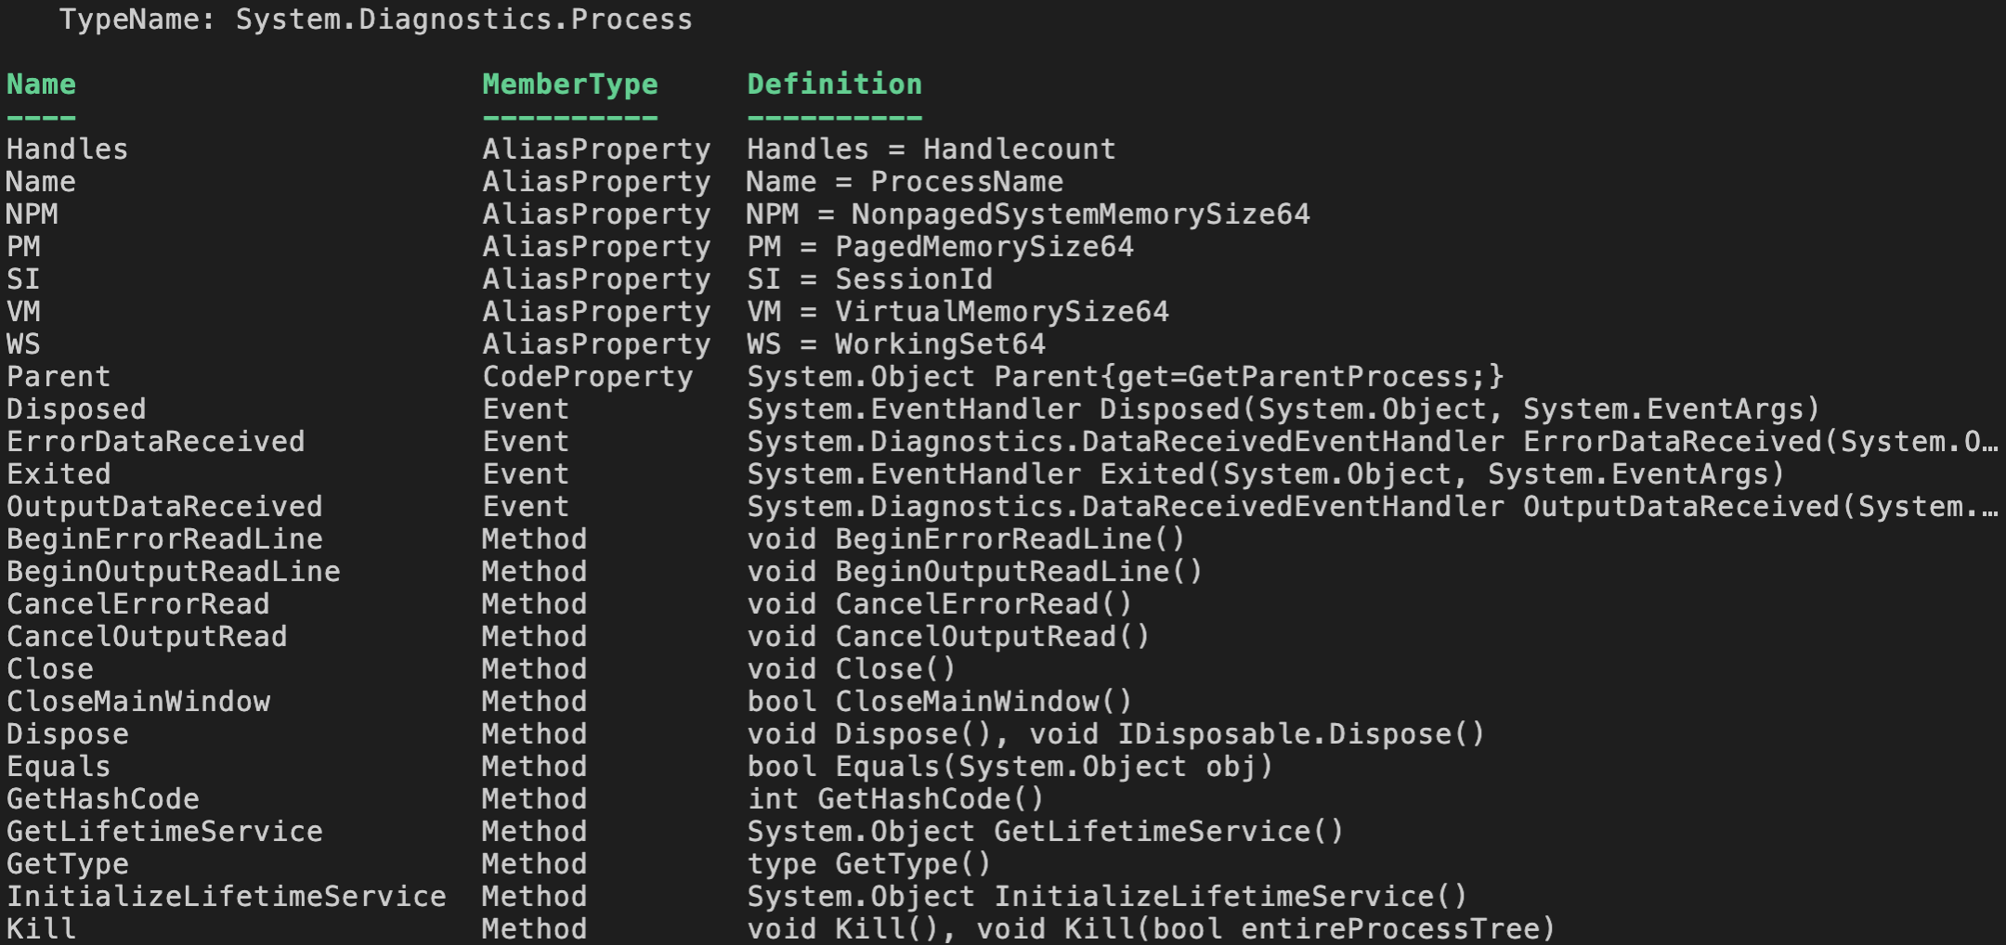Screen dimensions: 2006x945
Task: Click the Definition column header
Action: (x=835, y=84)
